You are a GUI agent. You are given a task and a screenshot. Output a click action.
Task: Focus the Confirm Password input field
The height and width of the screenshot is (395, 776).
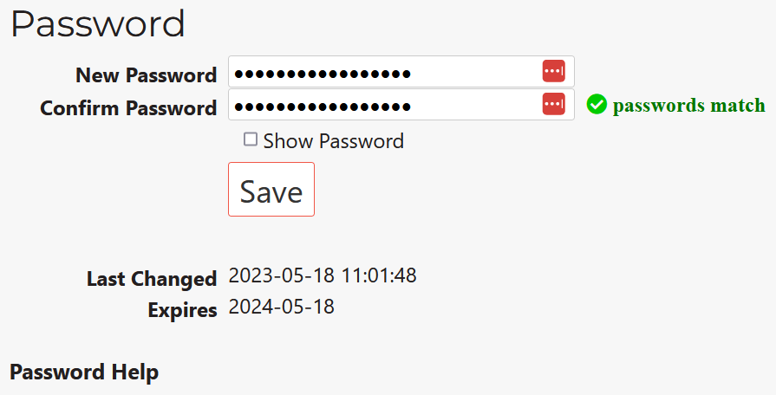(x=468, y=105)
